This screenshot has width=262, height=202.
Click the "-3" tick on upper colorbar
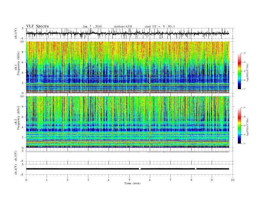coord(244,53)
